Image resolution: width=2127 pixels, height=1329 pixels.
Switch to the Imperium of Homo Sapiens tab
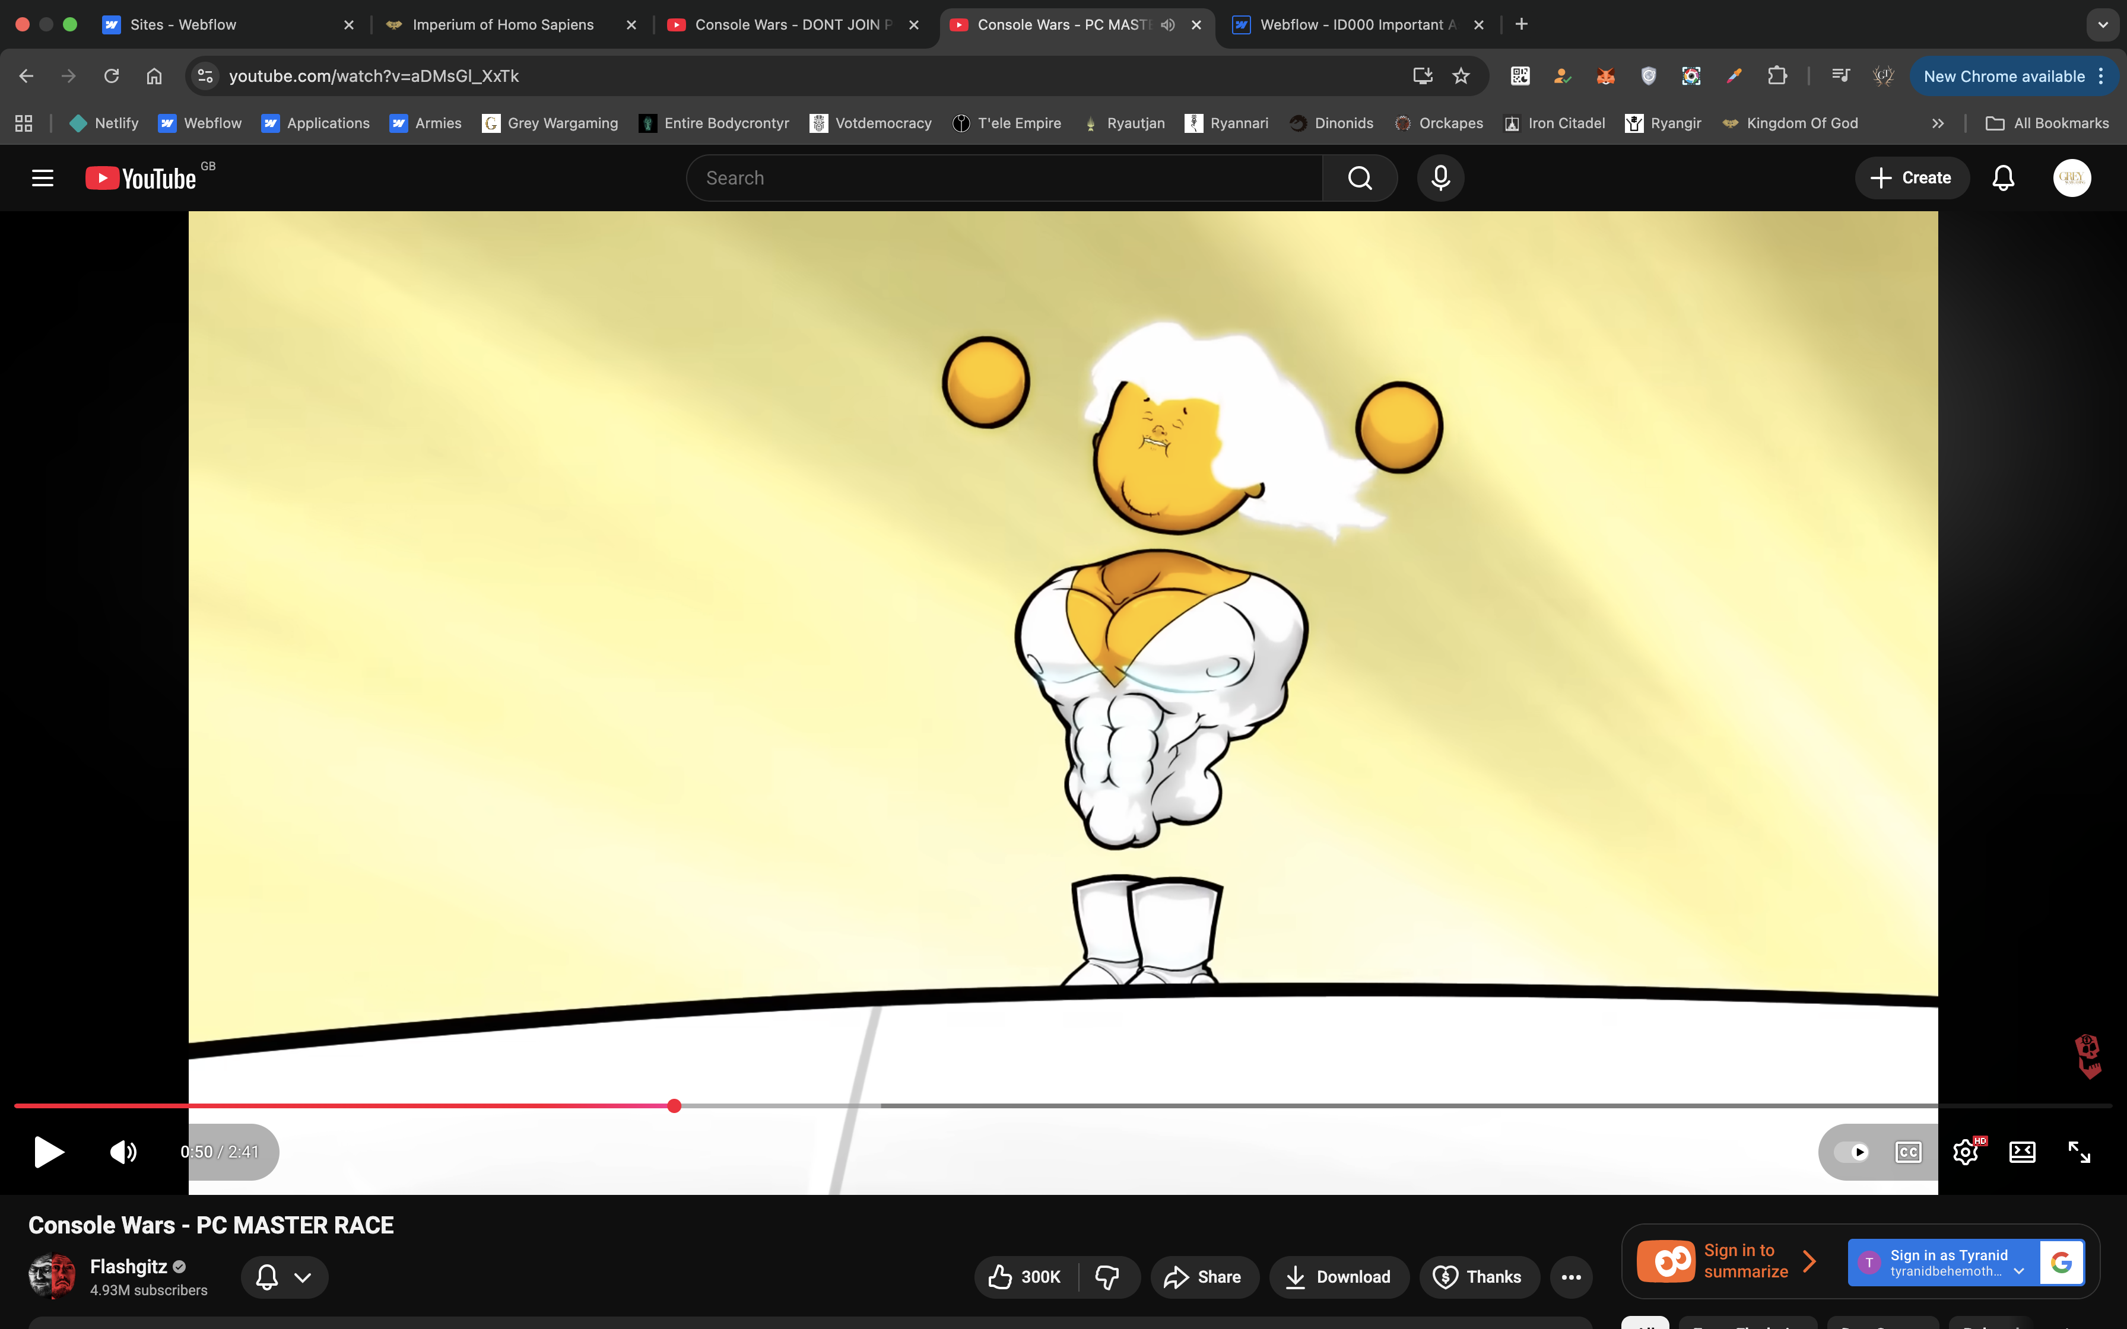click(x=503, y=24)
